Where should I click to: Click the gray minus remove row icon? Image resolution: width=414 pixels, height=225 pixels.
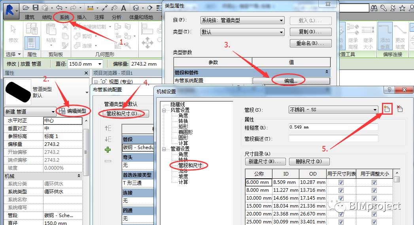click(108, 161)
